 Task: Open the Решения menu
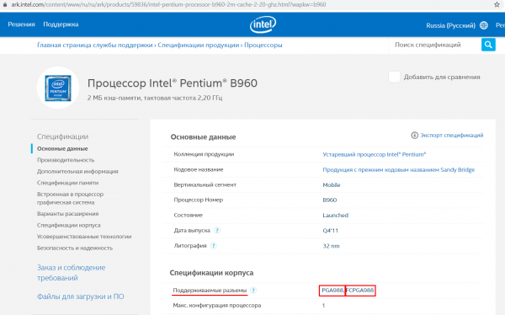pos(21,24)
